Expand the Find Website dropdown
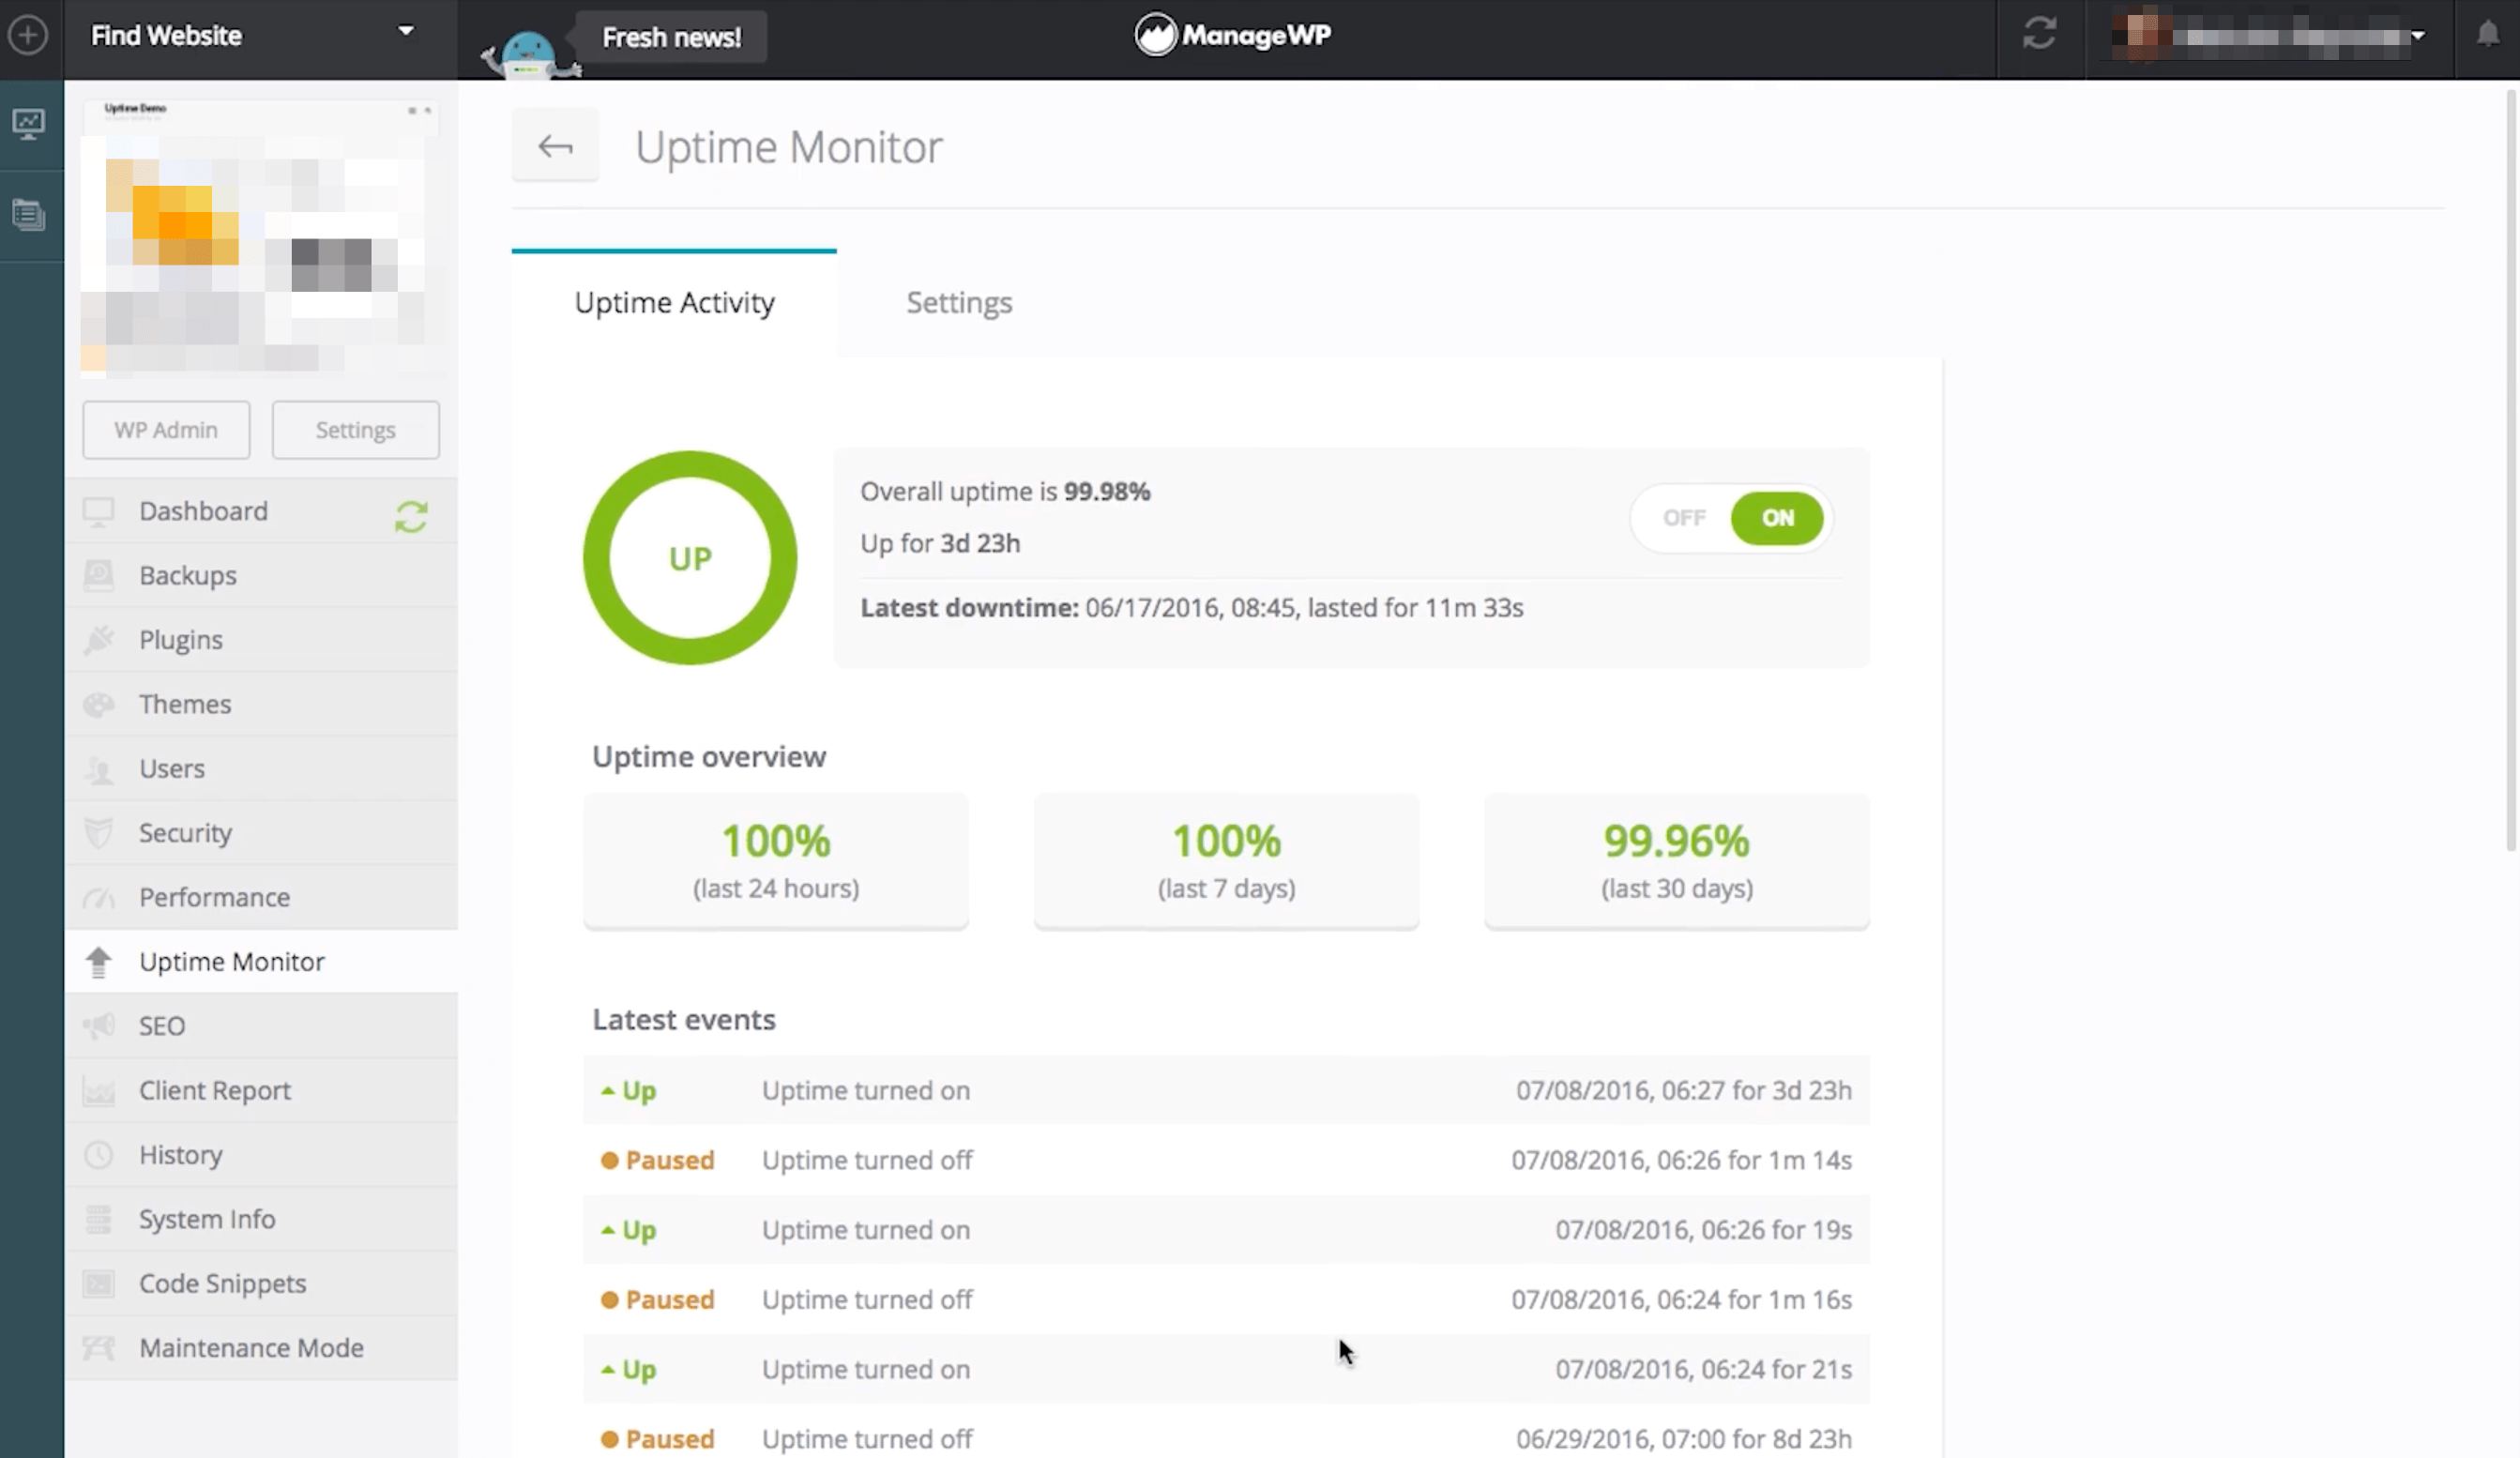The image size is (2520, 1458). (405, 32)
